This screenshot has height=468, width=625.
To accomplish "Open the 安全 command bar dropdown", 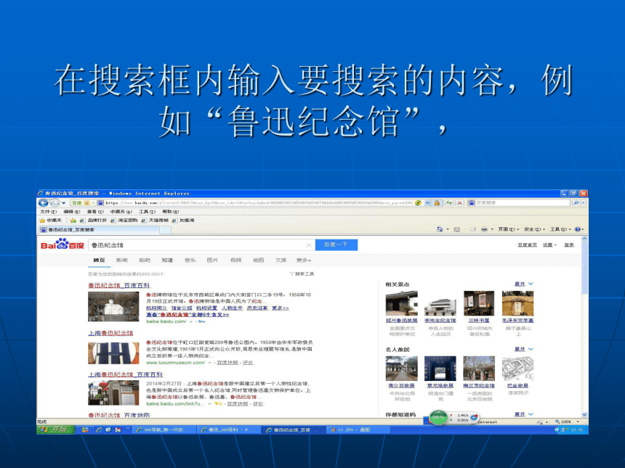I will [534, 229].
